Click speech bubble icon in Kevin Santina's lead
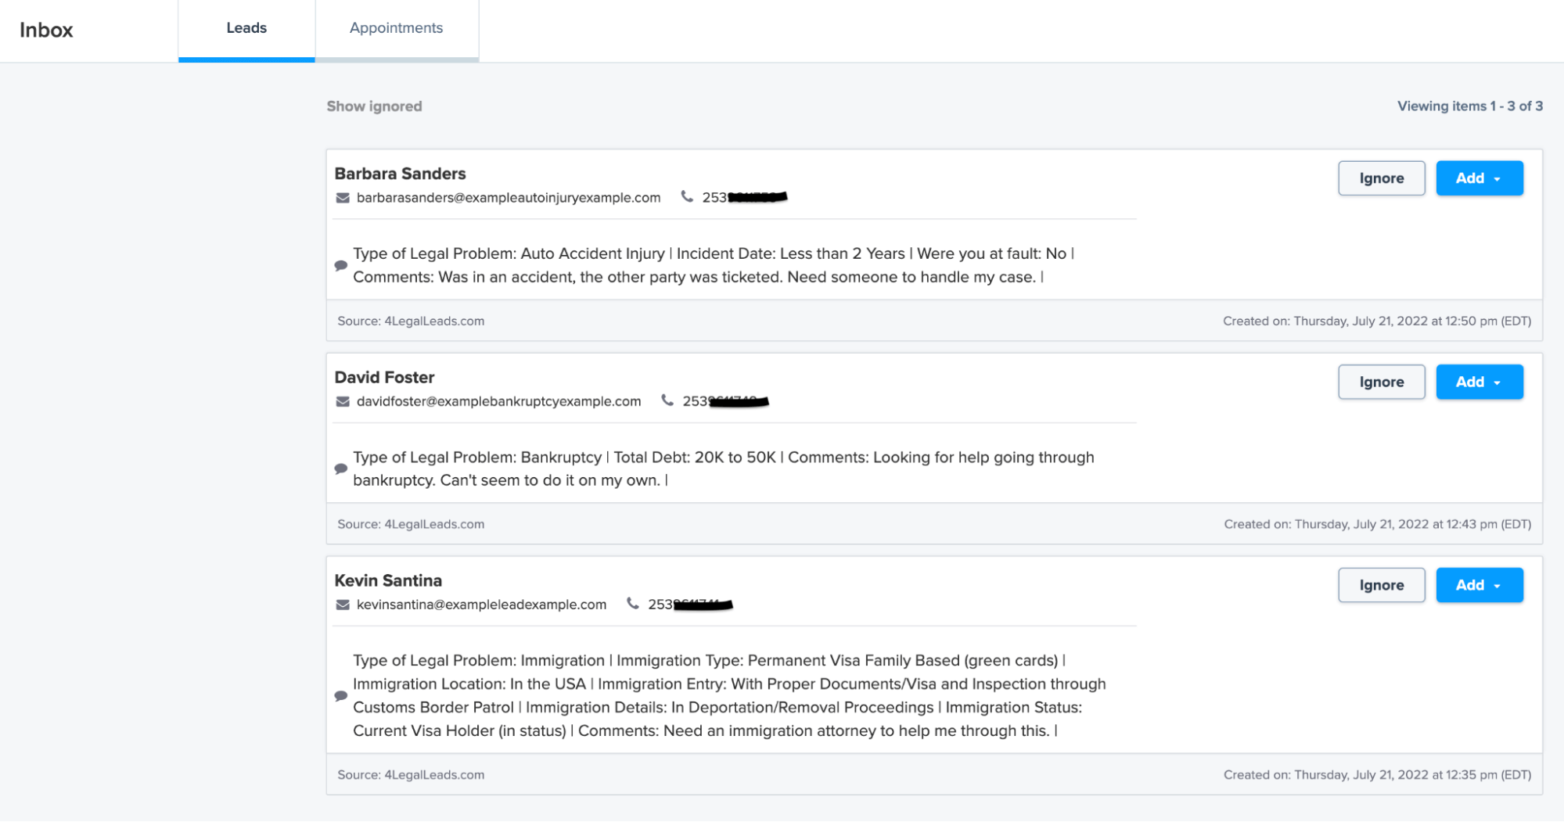 [341, 696]
